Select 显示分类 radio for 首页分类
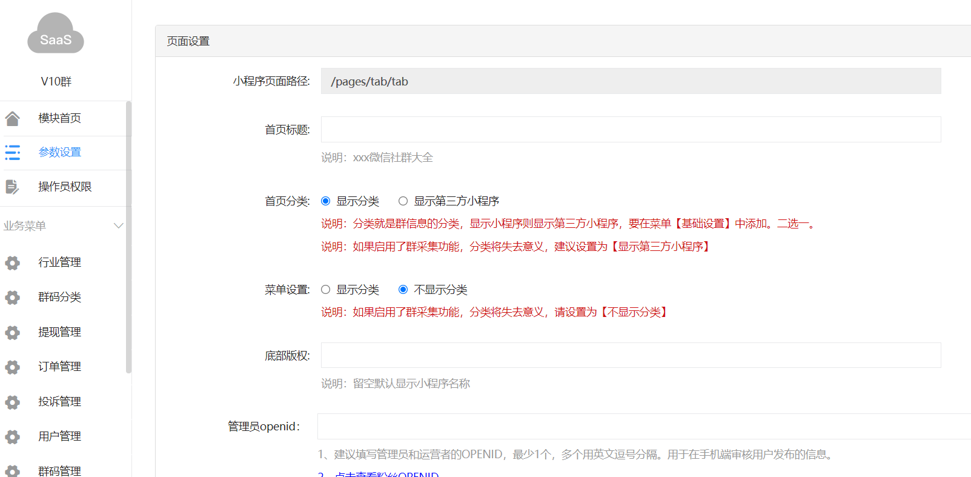Image resolution: width=971 pixels, height=477 pixels. (x=326, y=201)
